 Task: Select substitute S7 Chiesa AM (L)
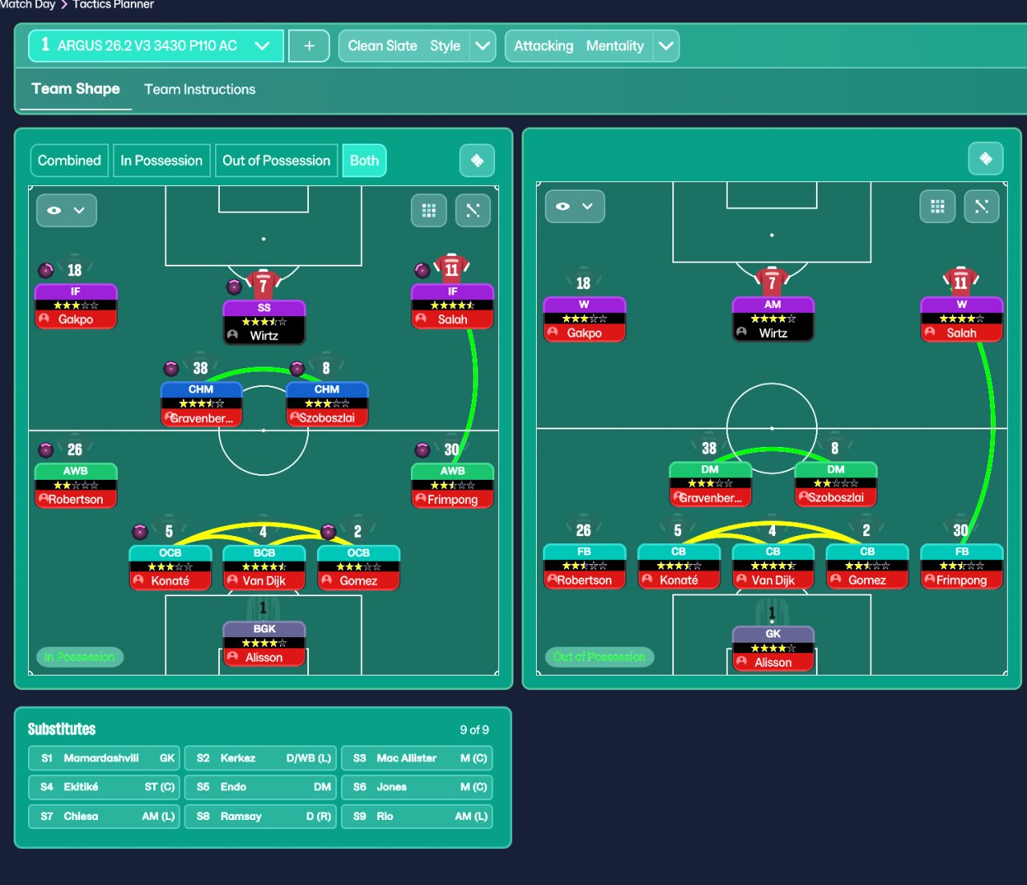[x=104, y=816]
